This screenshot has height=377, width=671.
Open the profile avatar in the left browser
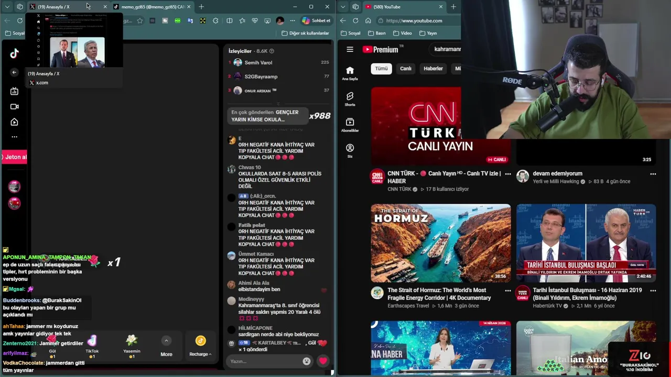(x=280, y=20)
